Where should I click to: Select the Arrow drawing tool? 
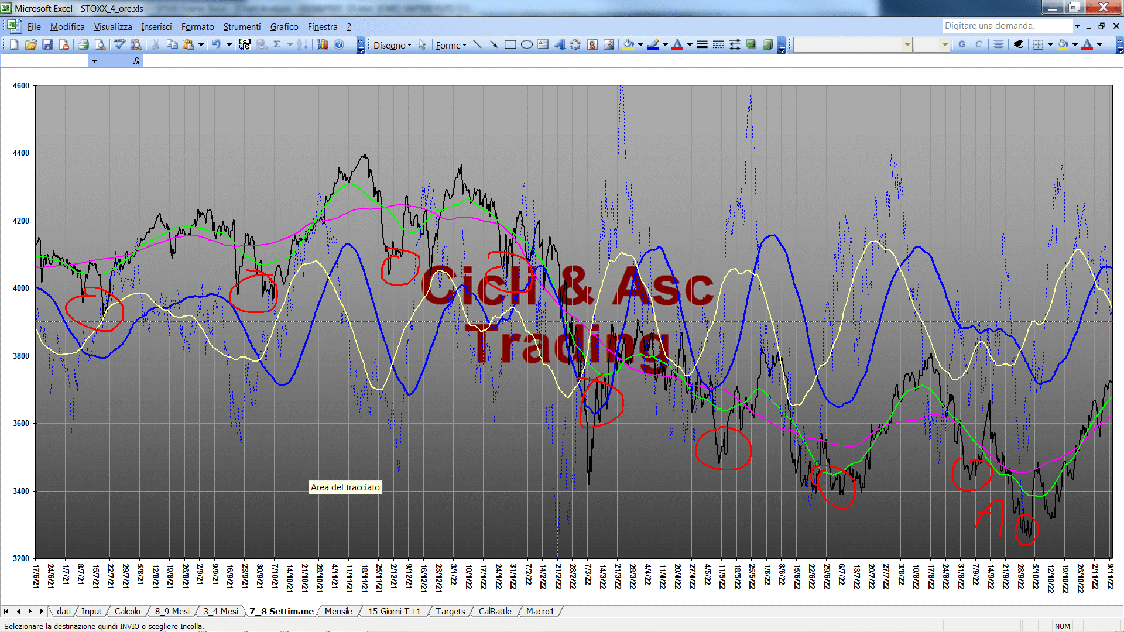(x=494, y=45)
